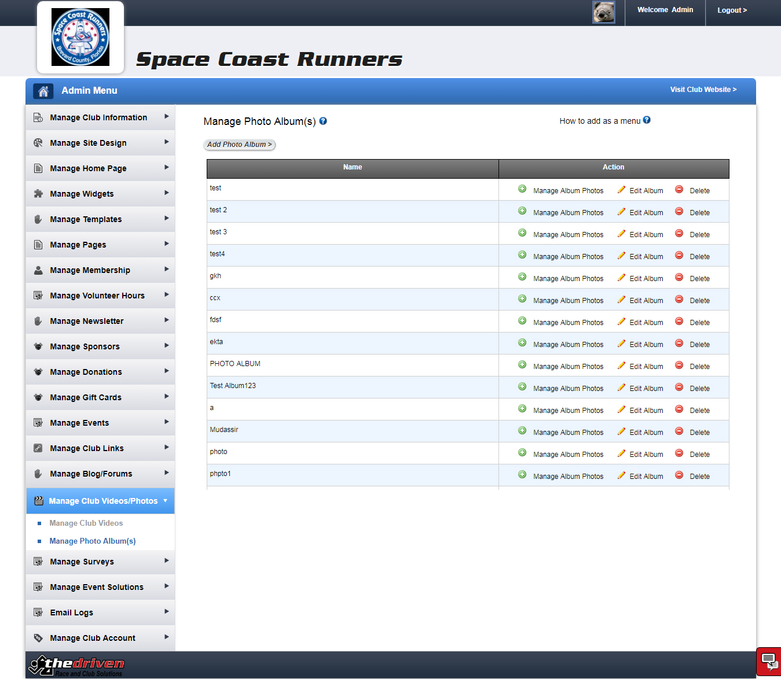
Task: Open Visit Club Website link
Action: click(x=703, y=90)
